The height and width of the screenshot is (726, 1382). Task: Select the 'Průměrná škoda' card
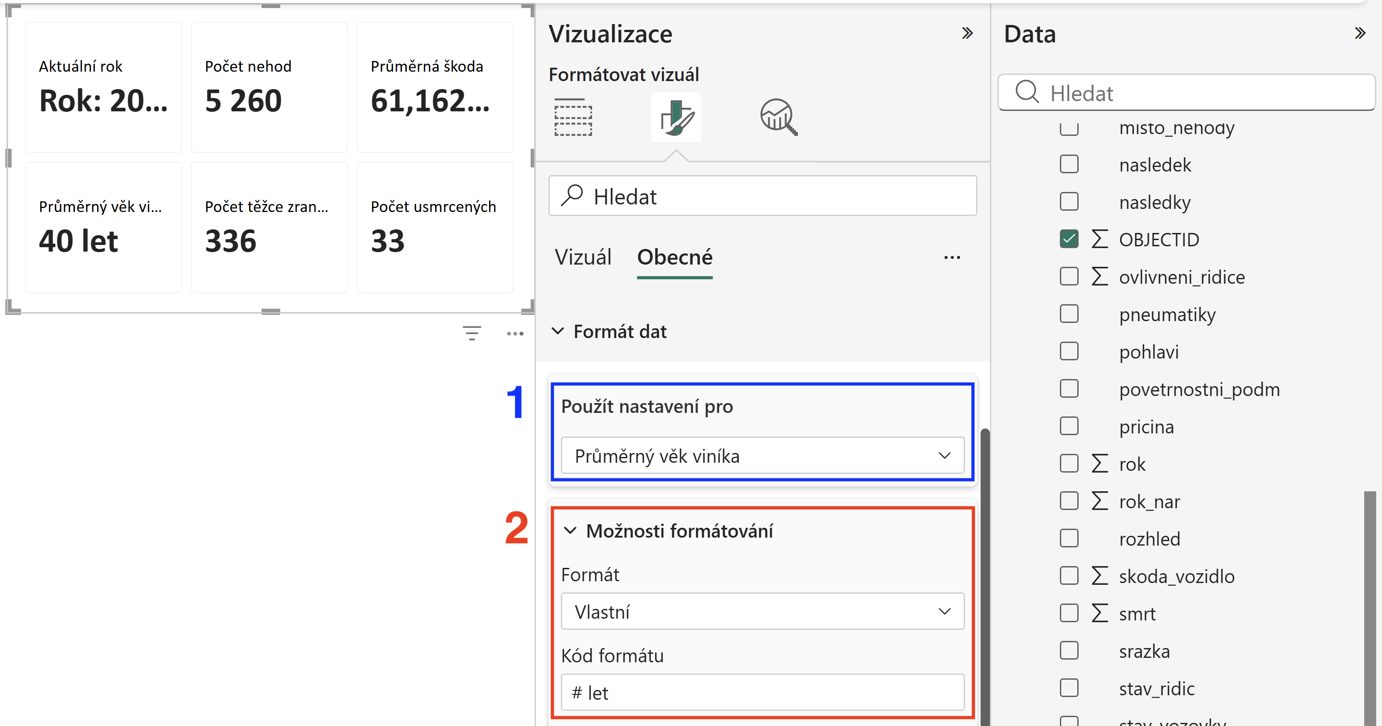click(x=435, y=87)
